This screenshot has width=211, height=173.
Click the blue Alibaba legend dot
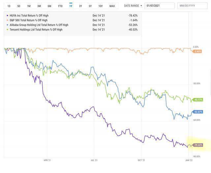[7, 25]
